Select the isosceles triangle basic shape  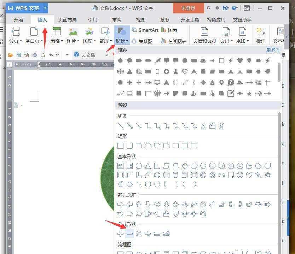148,166
